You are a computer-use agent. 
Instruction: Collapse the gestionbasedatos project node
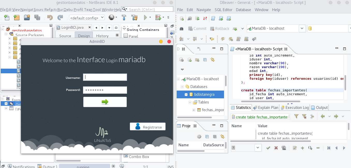coord(2,30)
